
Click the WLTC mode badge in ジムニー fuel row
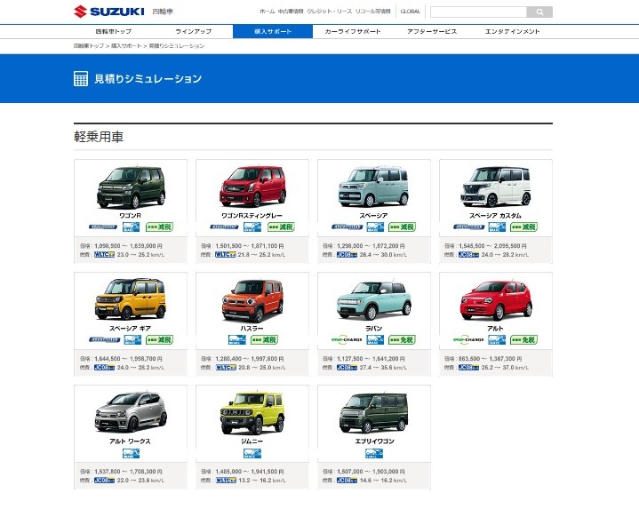pyautogui.click(x=226, y=481)
